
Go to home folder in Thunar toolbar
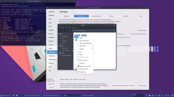(x=70, y=30)
